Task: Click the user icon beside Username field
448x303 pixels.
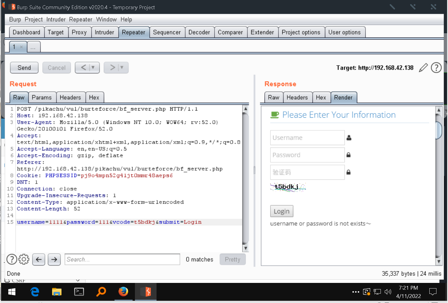Action: click(x=349, y=138)
